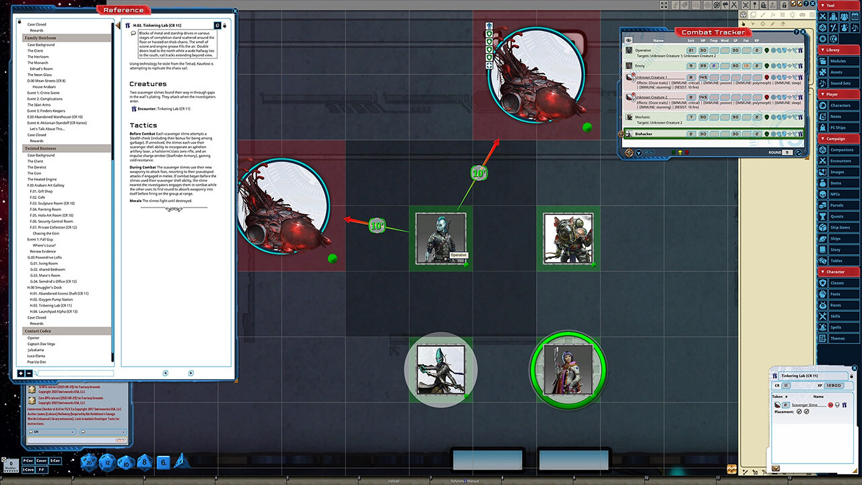The height and width of the screenshot is (485, 862).
Task: Open the Encounters list from sidebar
Action: pos(840,161)
